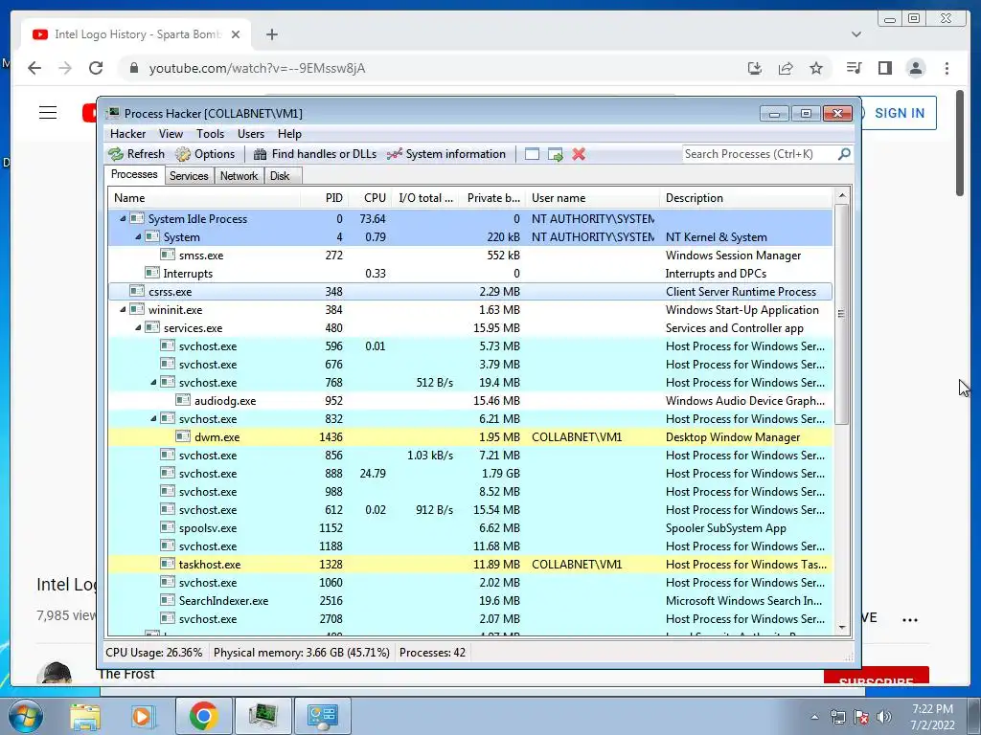
Task: Sort by the I/O total column header
Action: click(x=426, y=198)
